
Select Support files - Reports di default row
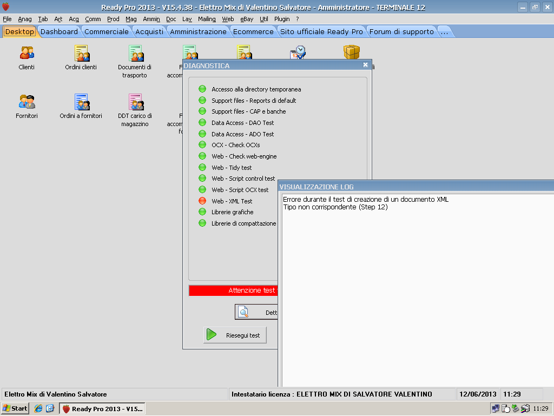(254, 101)
